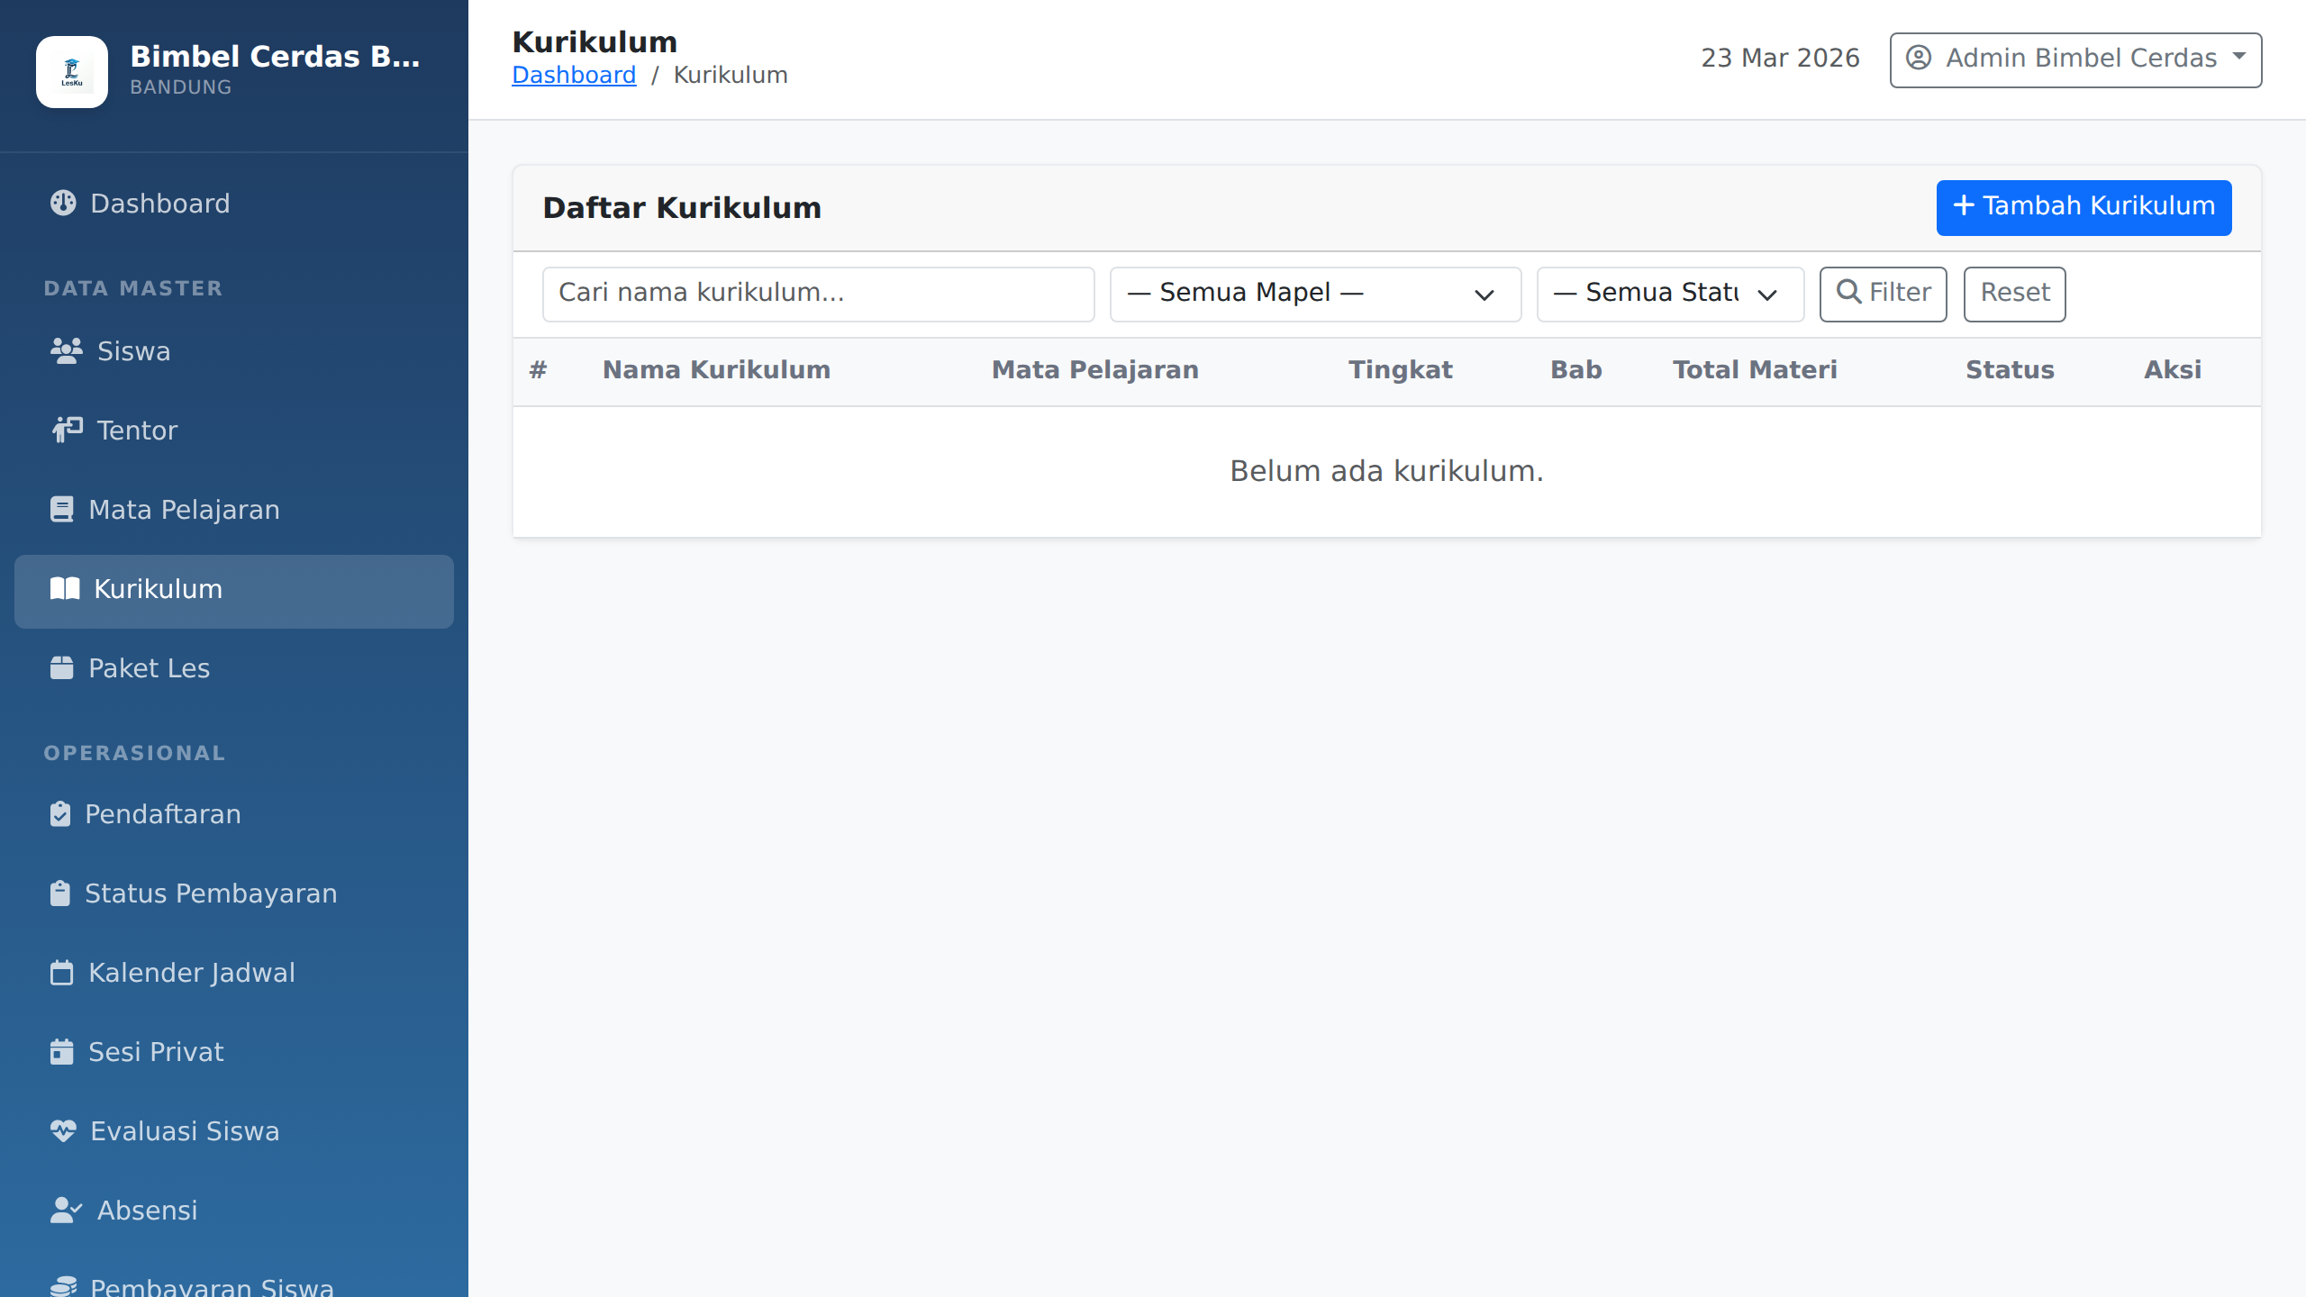Click the Filter search button
The height and width of the screenshot is (1297, 2306).
pyautogui.click(x=1883, y=294)
